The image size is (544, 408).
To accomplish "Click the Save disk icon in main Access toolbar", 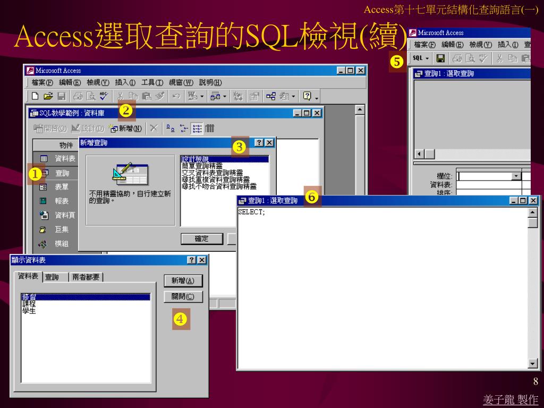I will [61, 96].
